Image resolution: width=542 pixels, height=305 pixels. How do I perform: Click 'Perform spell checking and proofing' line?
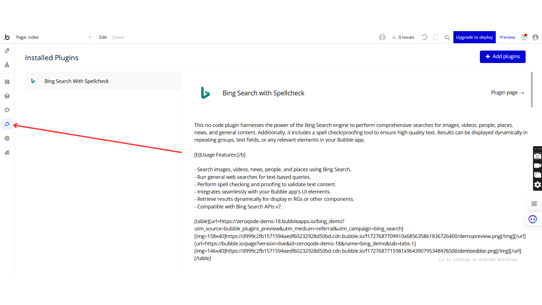coord(265,185)
